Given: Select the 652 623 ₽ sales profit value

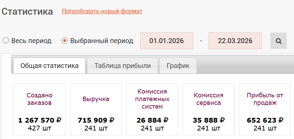Looking at the screenshot, I should click(x=265, y=120).
